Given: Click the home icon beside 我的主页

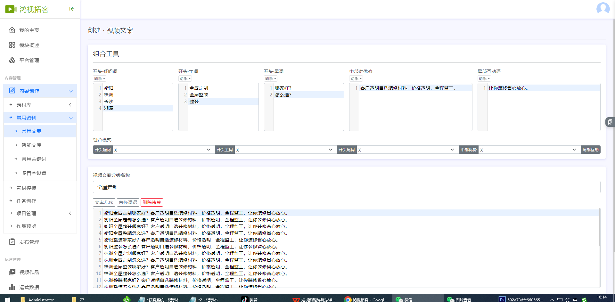Looking at the screenshot, I should pyautogui.click(x=12, y=30).
